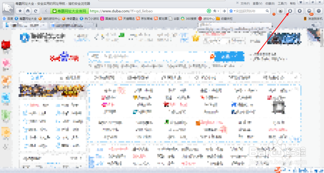This screenshot has height=173, width=324.
Task: Click the go arrow in address bar
Action: click(224, 11)
